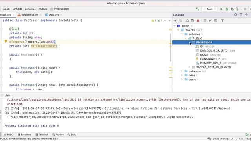Expand the folded annotation @{...}
The width and height of the screenshot is (251, 141).
click(14, 29)
